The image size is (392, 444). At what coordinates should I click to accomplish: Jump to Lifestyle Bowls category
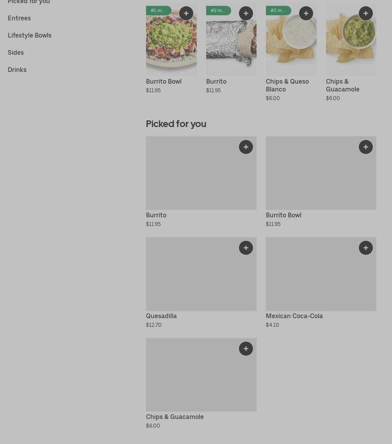(x=30, y=35)
